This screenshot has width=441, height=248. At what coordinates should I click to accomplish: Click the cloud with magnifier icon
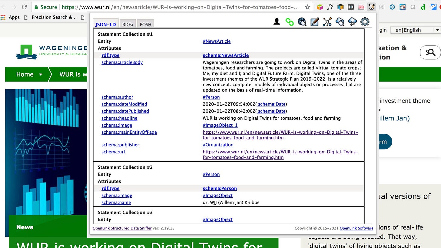(340, 22)
